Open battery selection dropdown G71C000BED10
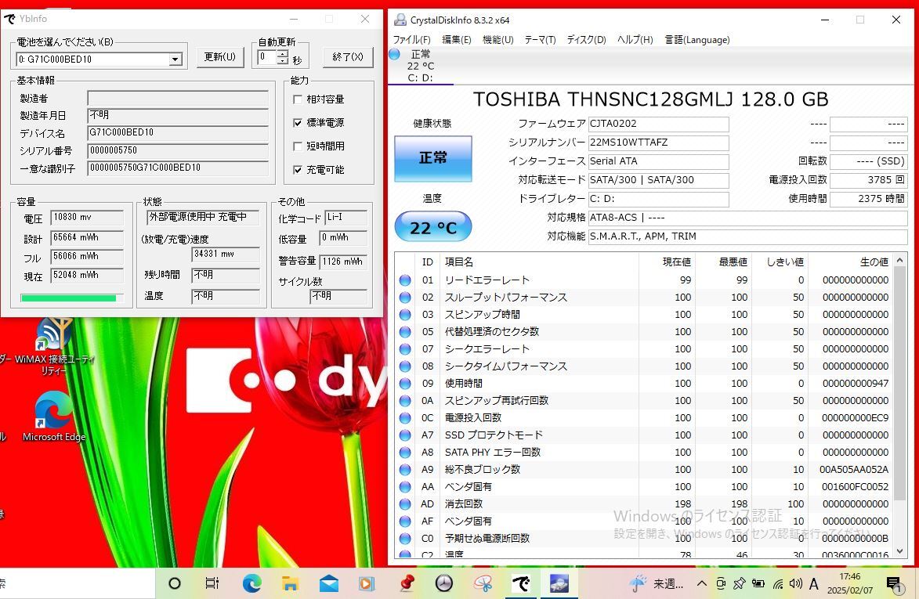The image size is (919, 599). pos(175,60)
